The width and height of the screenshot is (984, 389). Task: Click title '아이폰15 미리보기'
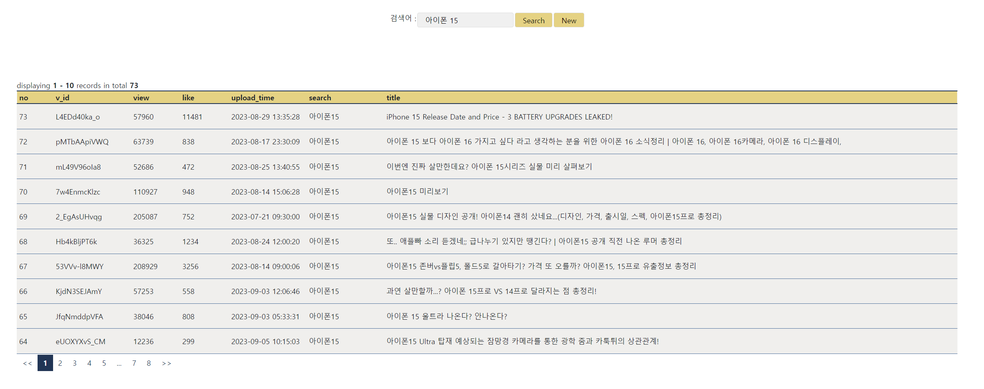coord(417,192)
